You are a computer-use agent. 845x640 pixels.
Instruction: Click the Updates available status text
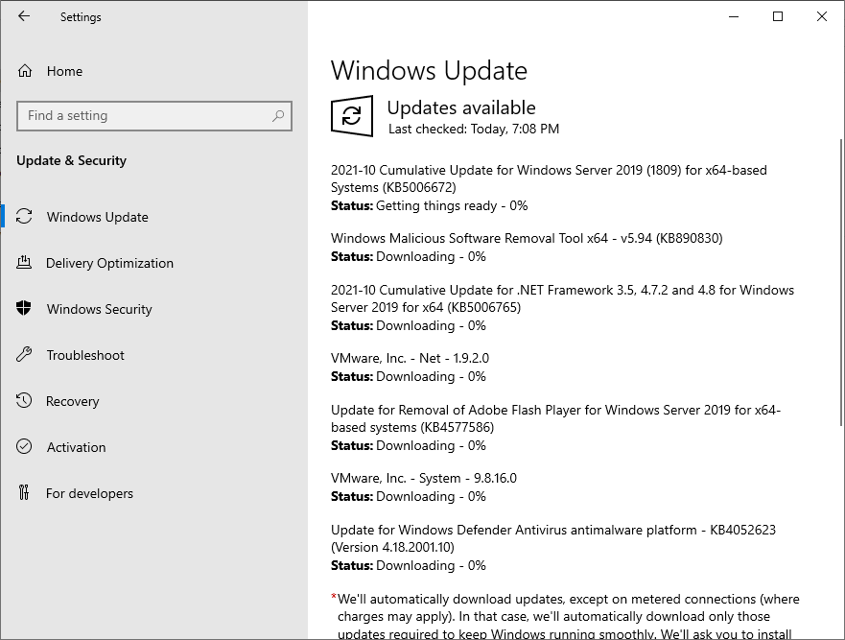click(x=461, y=107)
